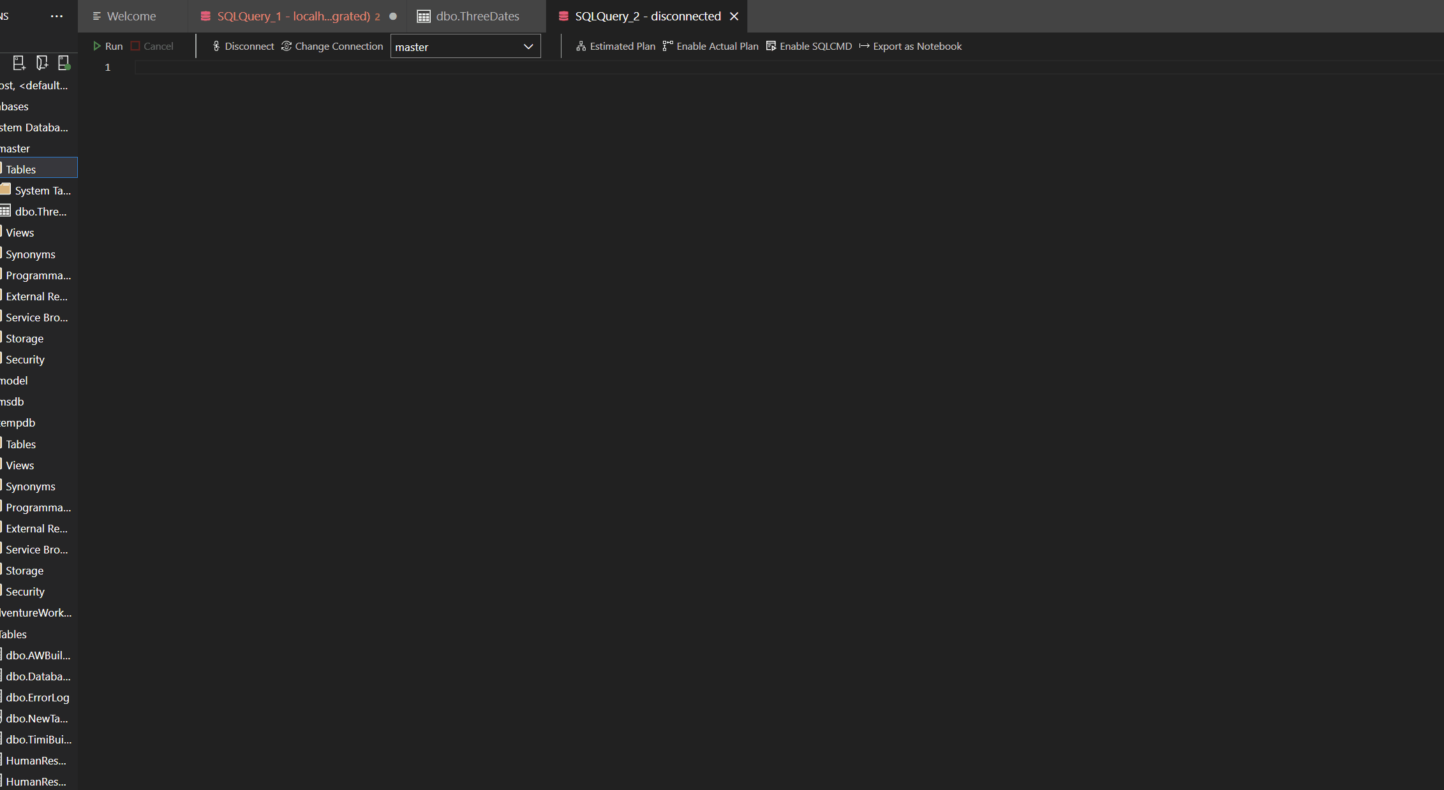
Task: Click the Show Active Connections icon
Action: [64, 62]
